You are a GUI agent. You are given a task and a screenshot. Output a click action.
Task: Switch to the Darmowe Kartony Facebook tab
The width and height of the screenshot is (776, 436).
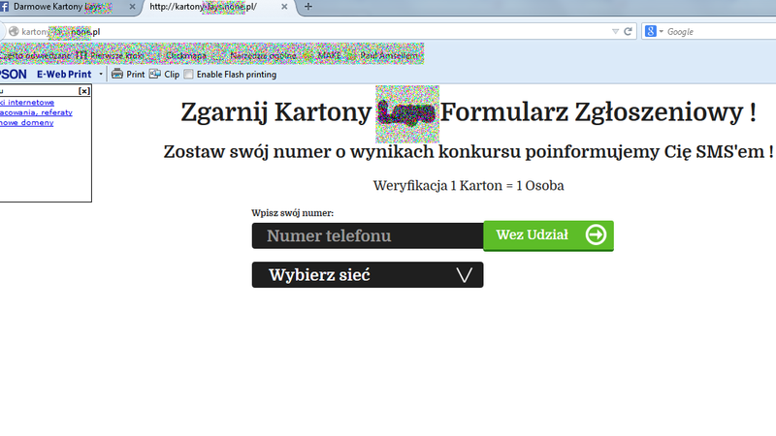[69, 7]
